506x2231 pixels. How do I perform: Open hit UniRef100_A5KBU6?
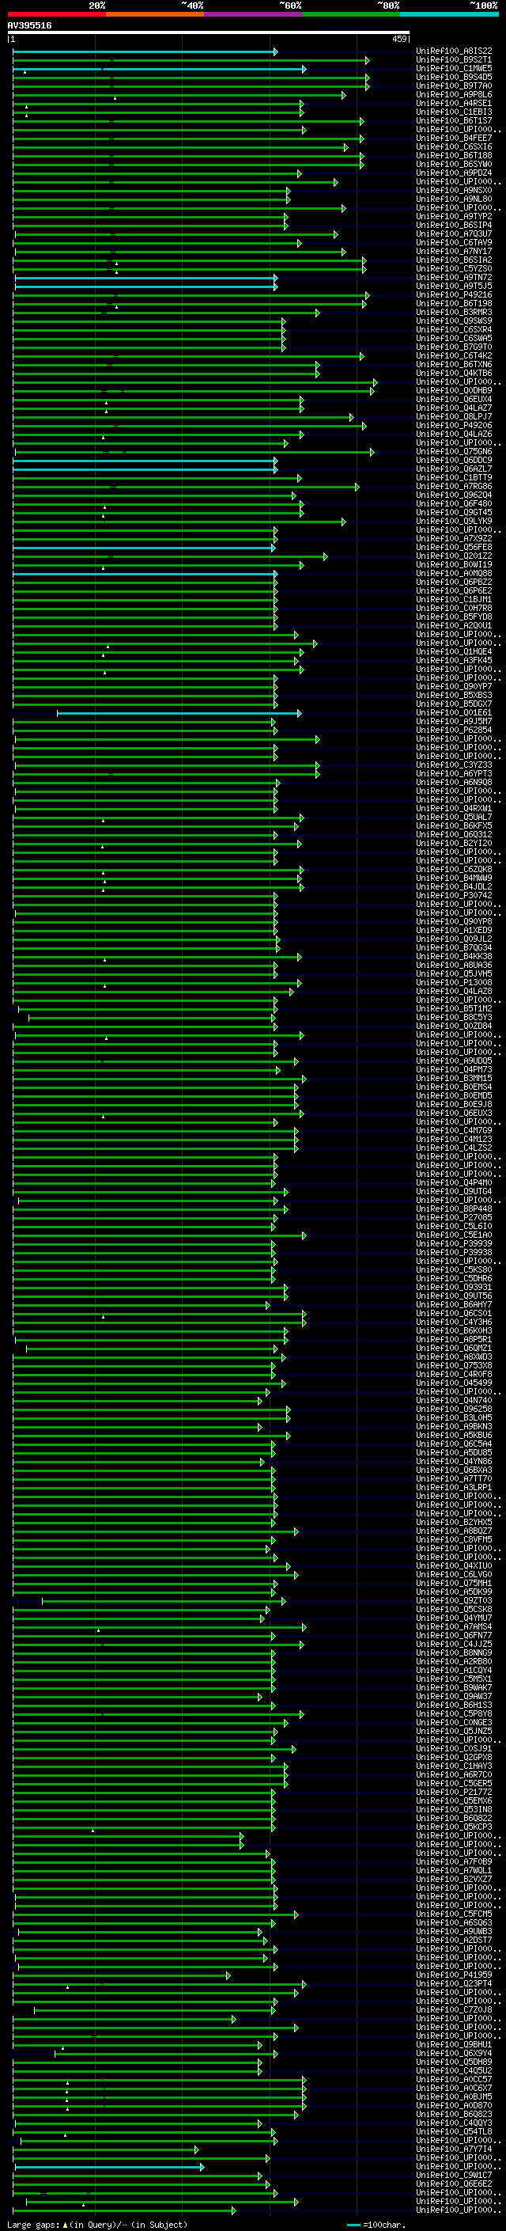point(454,1436)
